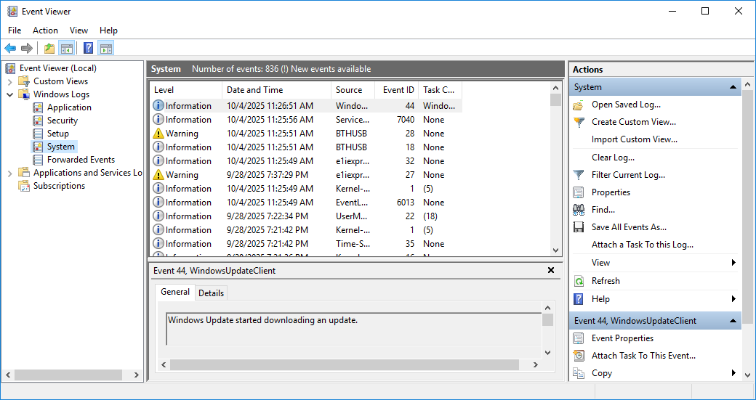756x400 pixels.
Task: Toggle the Show/Hide Console Tree button
Action: pyautogui.click(x=67, y=49)
